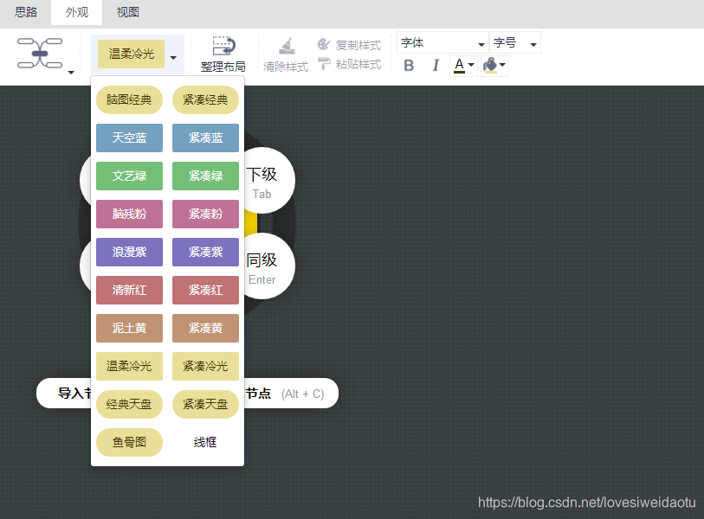
Task: Select the 浪漫紫 theme
Action: 129,252
